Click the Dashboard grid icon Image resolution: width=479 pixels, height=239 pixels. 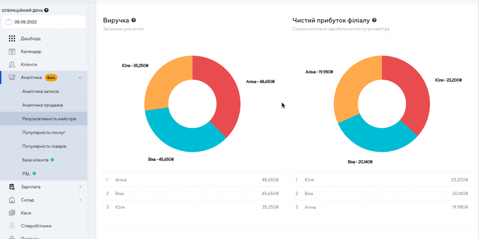click(12, 38)
